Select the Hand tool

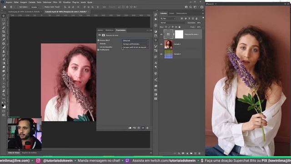[4, 91]
